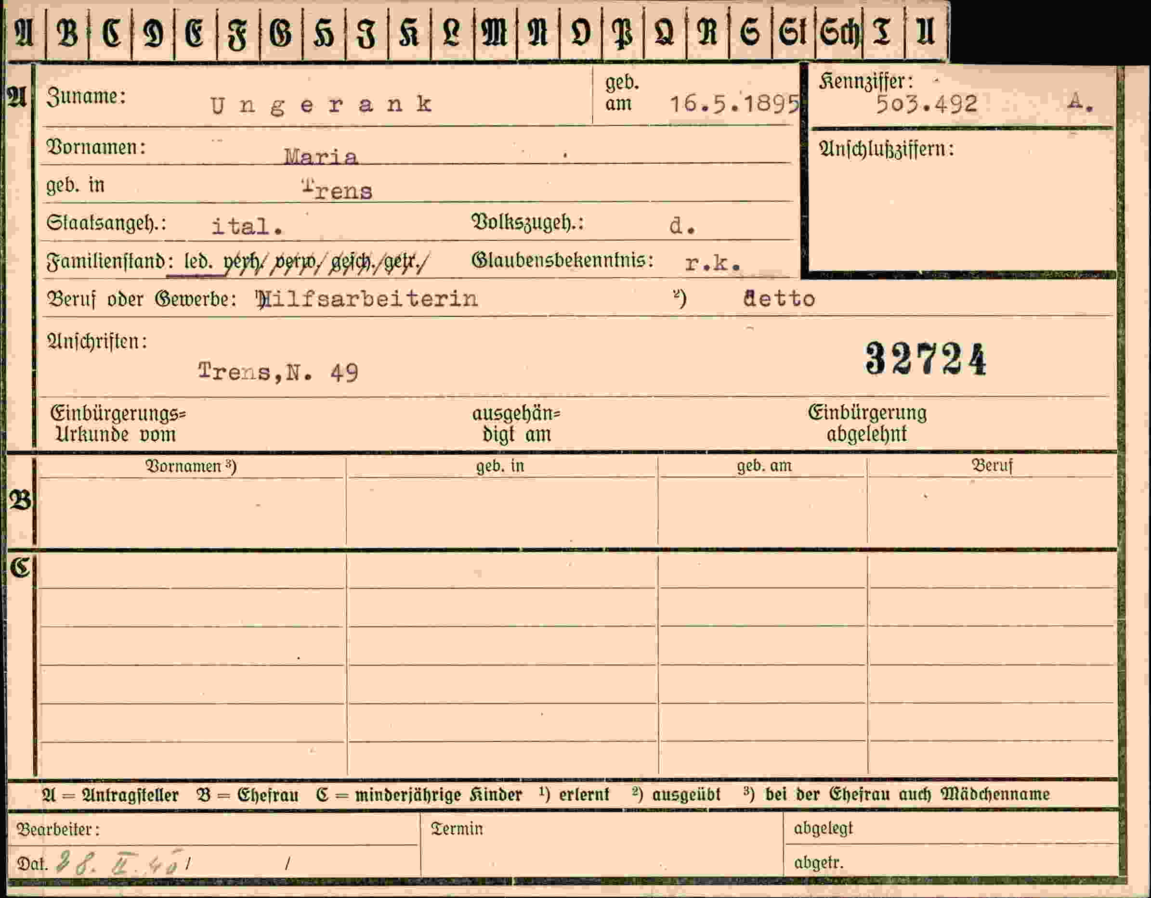Screen dimensions: 1151x898
Task: Click the "T" alphabet index tab
Action: tap(883, 33)
